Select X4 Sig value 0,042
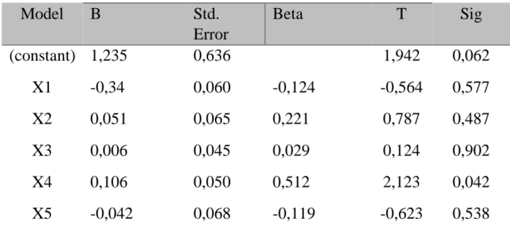 coord(470,182)
